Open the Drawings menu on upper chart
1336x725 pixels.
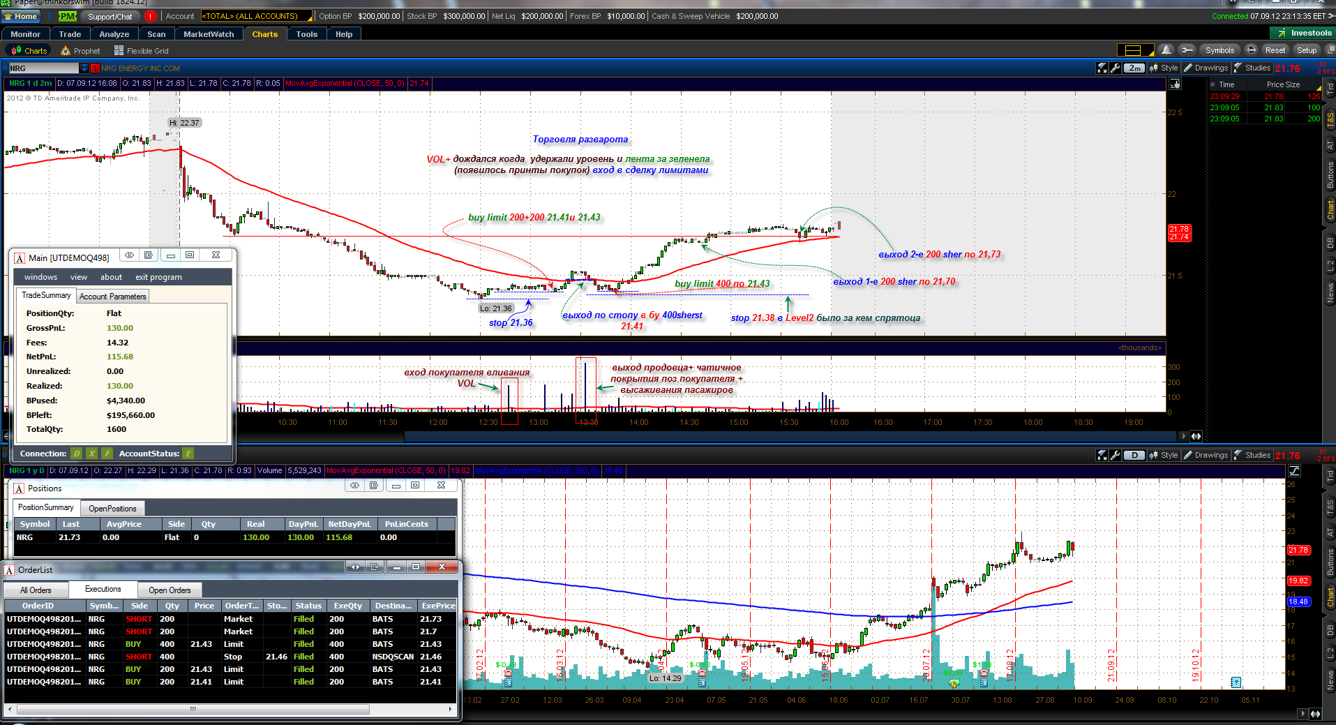(1206, 68)
